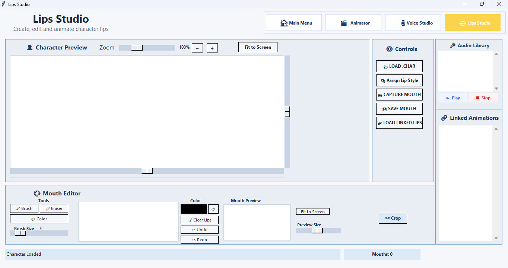This screenshot has height=268, width=508.
Task: Select the Brush tool
Action: pos(24,208)
